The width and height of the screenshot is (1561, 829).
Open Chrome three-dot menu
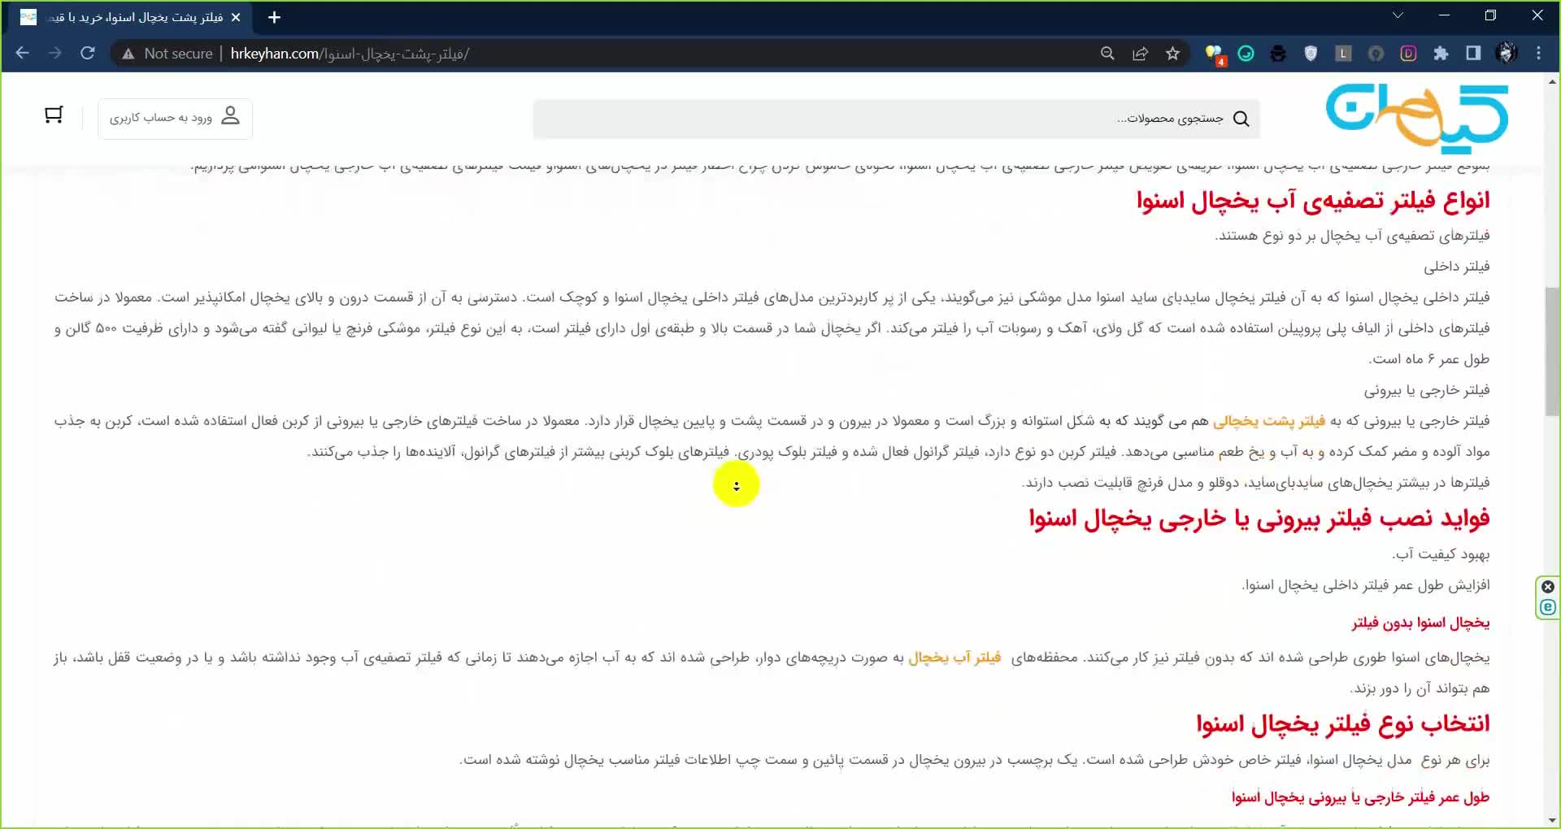(x=1538, y=54)
